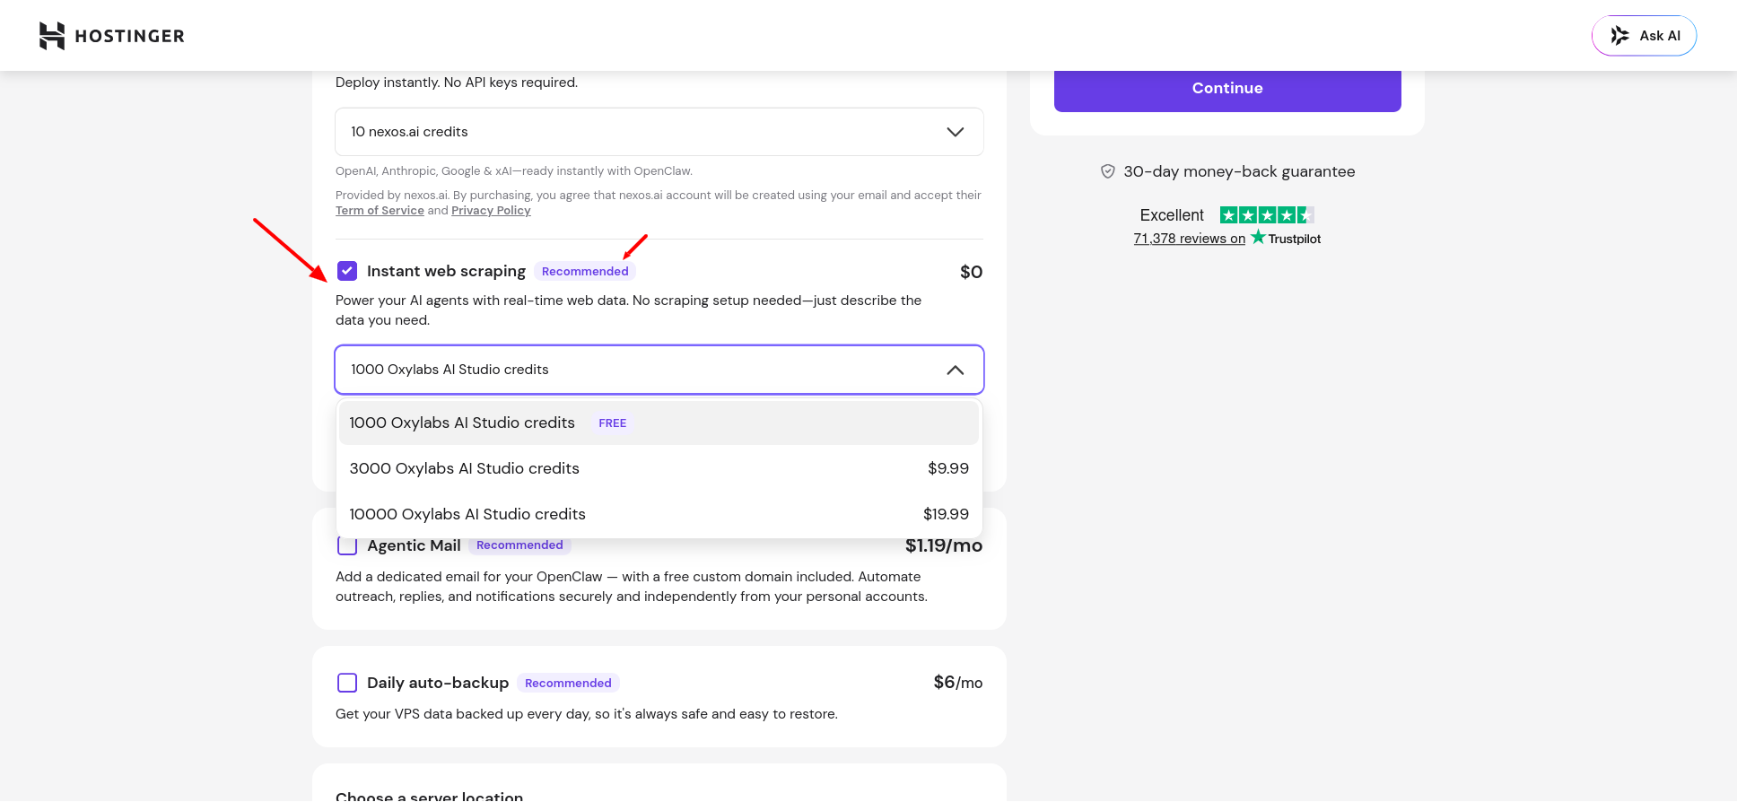Click the Excellent rating label
The width and height of the screenshot is (1737, 802).
pos(1172,215)
